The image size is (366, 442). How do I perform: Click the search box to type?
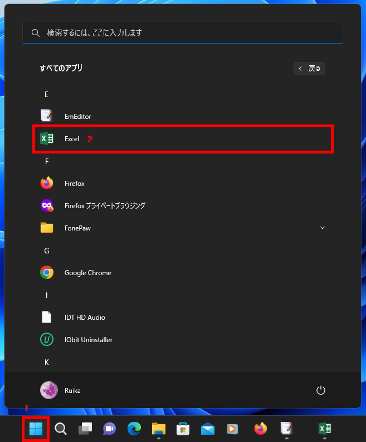183,33
